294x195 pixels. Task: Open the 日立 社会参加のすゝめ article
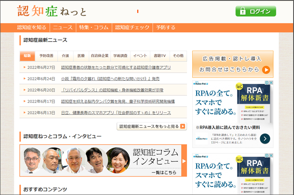(116, 113)
